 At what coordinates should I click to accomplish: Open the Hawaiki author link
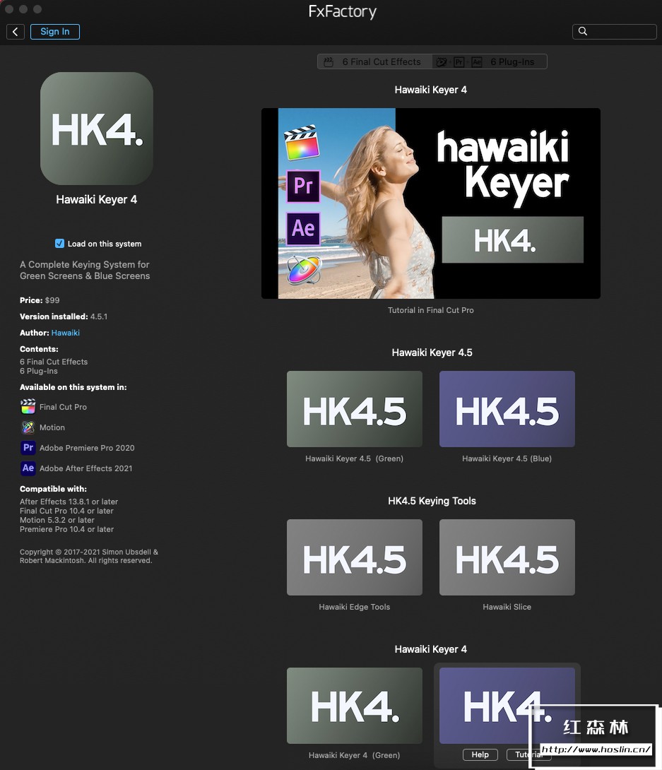point(65,333)
